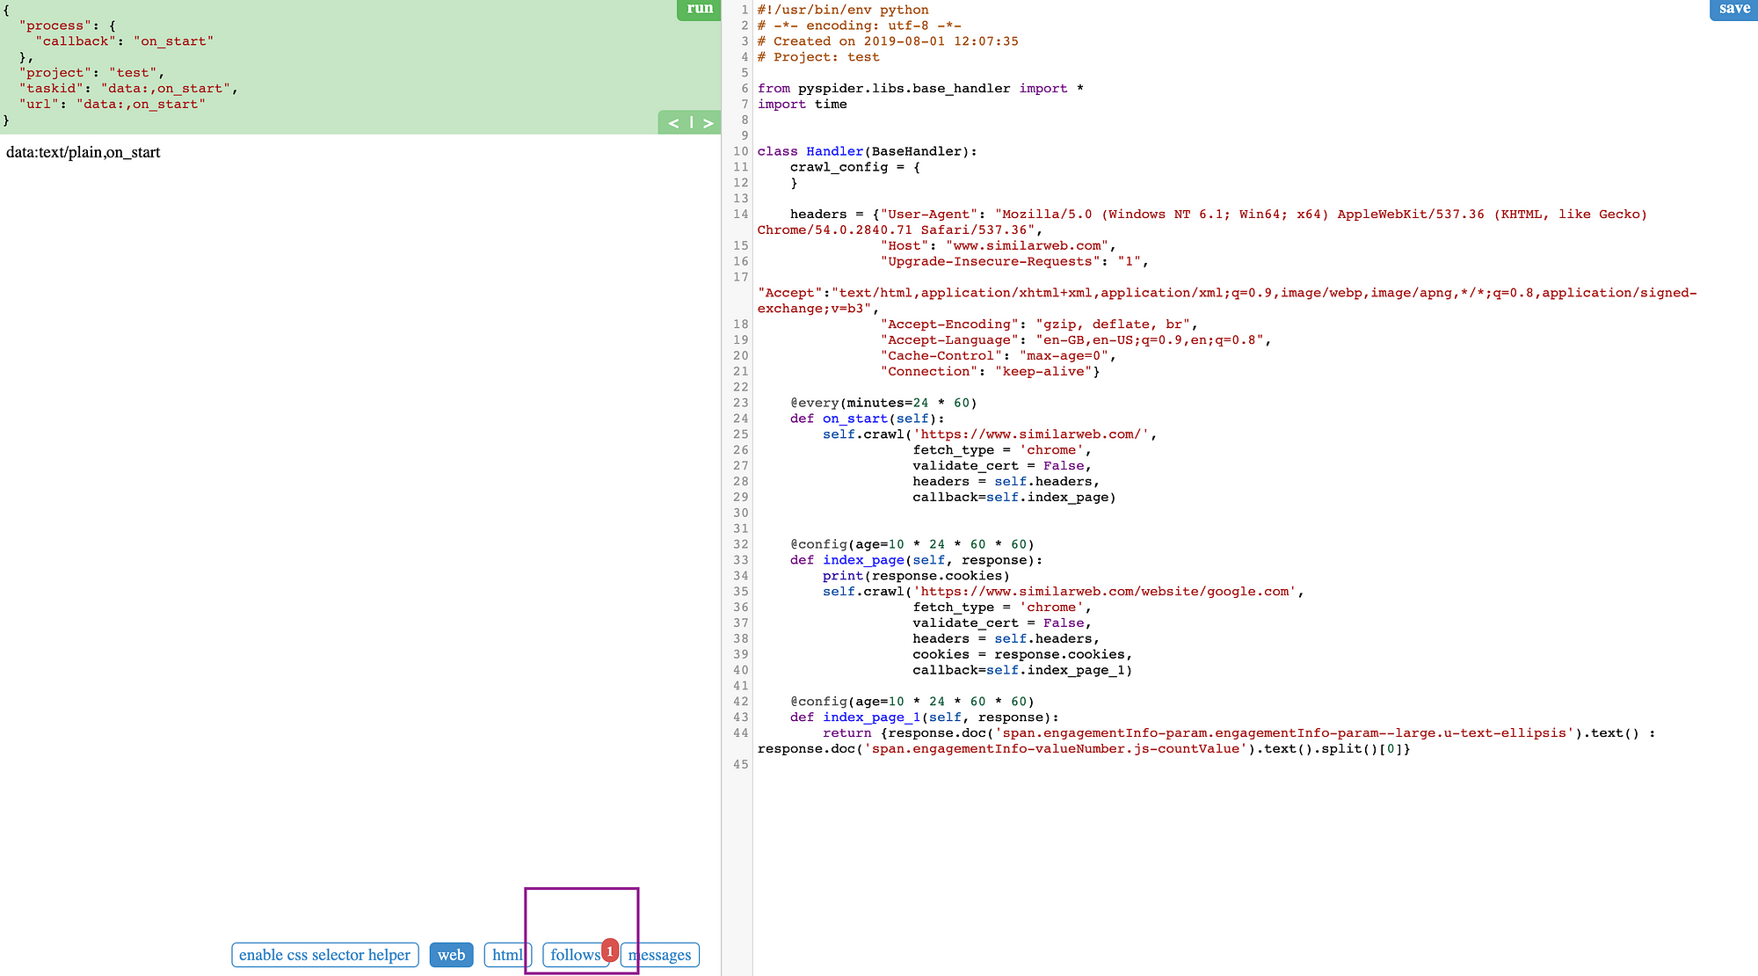Save the script with the save button

pyautogui.click(x=1733, y=9)
